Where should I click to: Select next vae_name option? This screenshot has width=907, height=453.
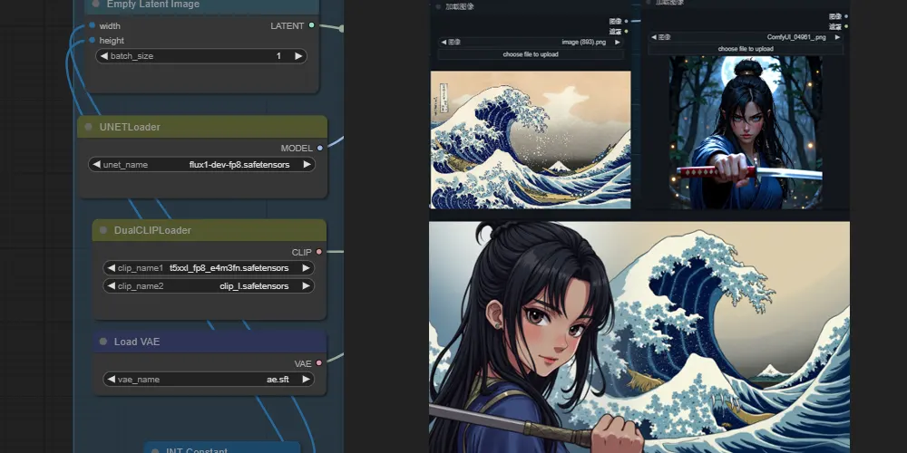coord(306,380)
